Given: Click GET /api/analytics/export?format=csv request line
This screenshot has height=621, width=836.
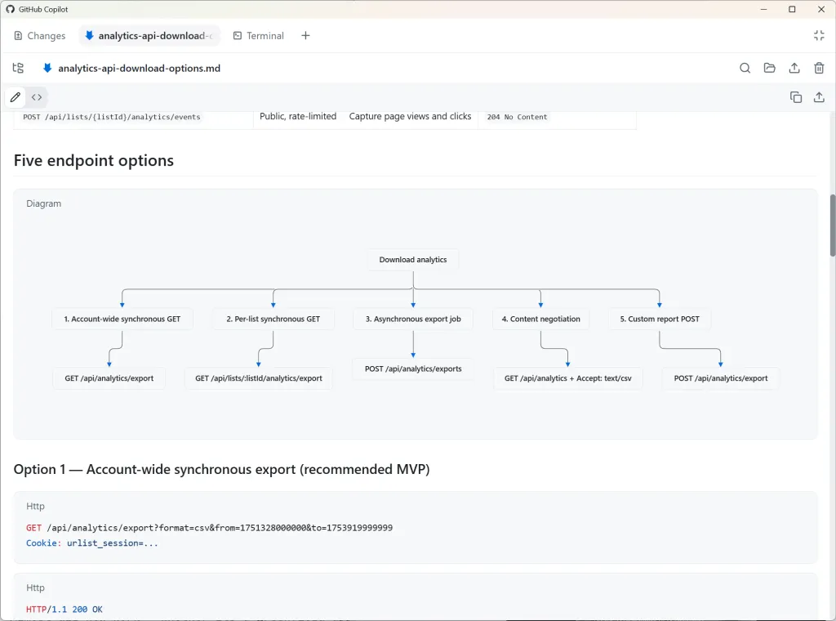Looking at the screenshot, I should pos(210,528).
